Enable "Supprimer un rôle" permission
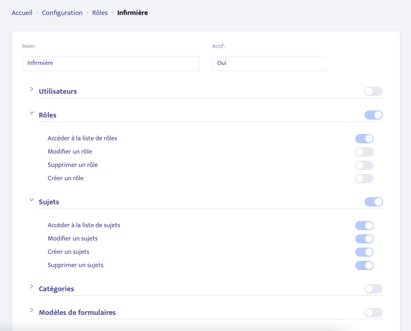Viewport: 411px width, 331px height. [x=364, y=165]
